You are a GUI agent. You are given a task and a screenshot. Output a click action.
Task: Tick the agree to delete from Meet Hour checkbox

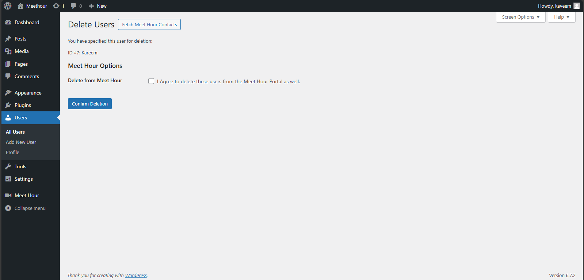click(151, 81)
